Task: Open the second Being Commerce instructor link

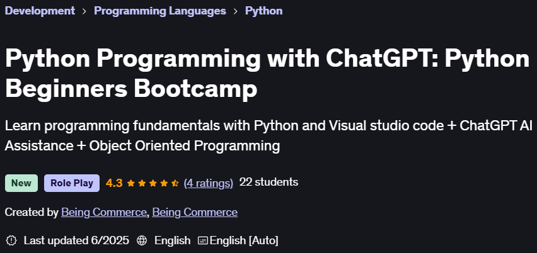Action: click(x=195, y=212)
